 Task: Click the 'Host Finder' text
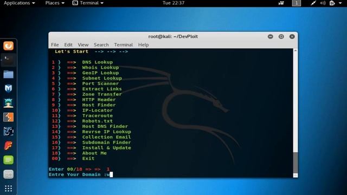point(99,105)
